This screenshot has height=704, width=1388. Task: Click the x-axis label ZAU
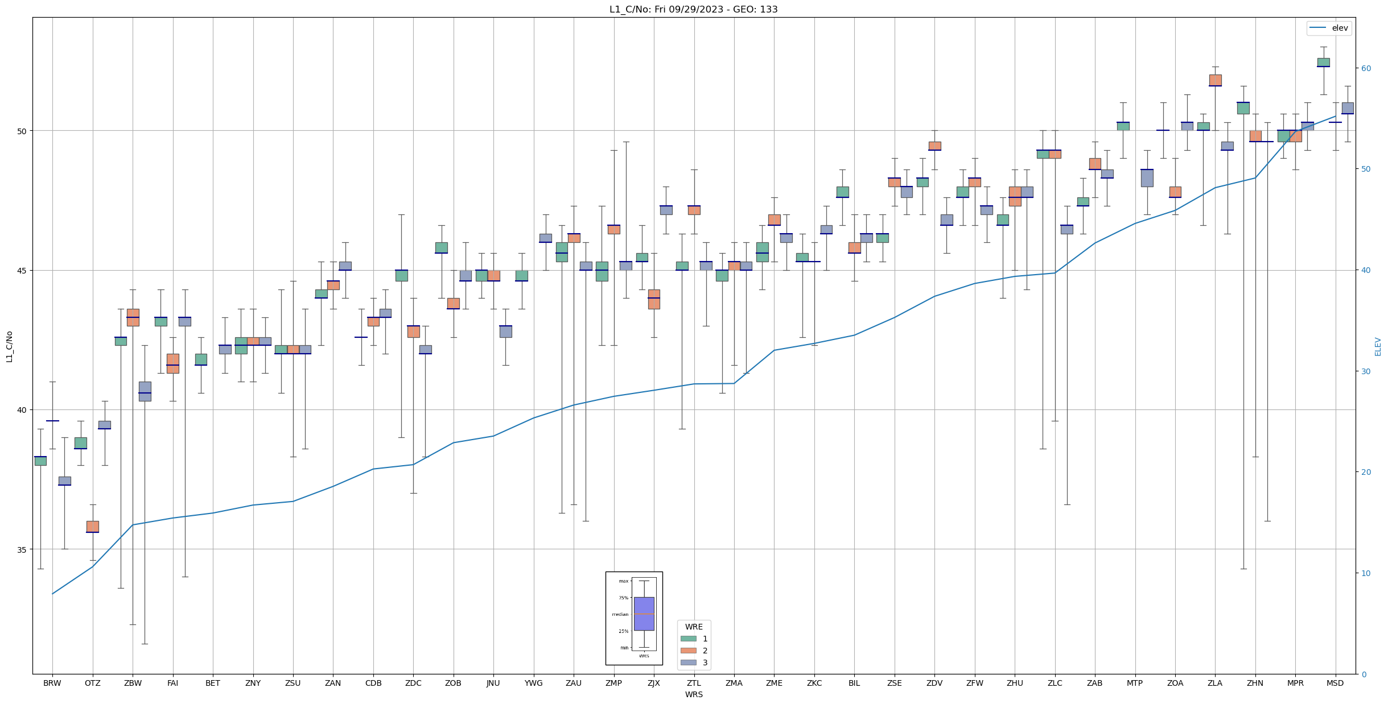(x=574, y=683)
